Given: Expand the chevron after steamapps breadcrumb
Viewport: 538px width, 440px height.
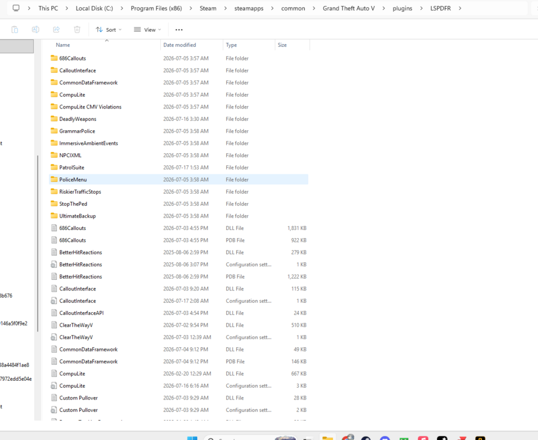Looking at the screenshot, I should (272, 8).
